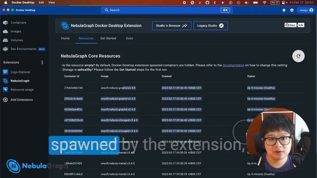317x178 pixels.
Task: Open the troubleshoot bug icon in title bar
Action: pos(284,10)
